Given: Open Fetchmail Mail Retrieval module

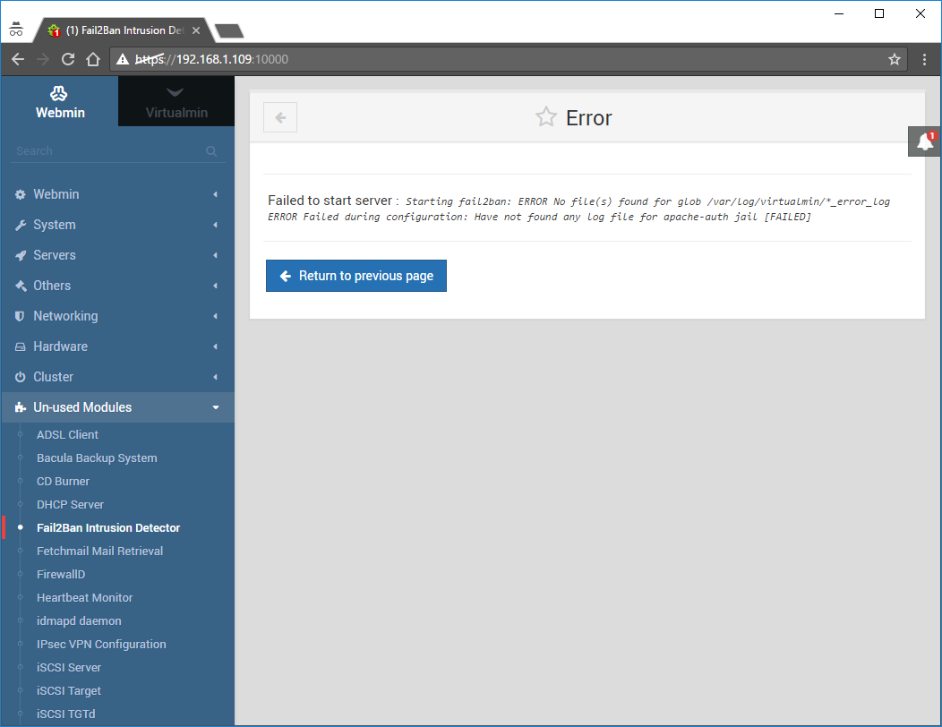Looking at the screenshot, I should coord(99,551).
